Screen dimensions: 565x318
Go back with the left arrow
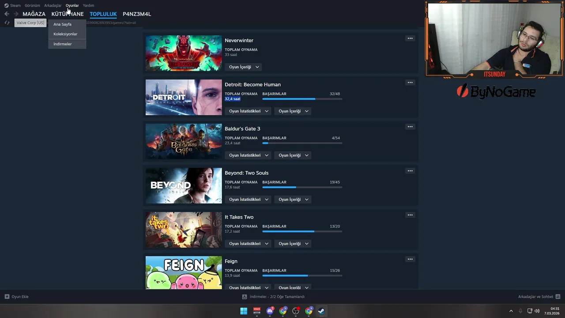pos(7,14)
